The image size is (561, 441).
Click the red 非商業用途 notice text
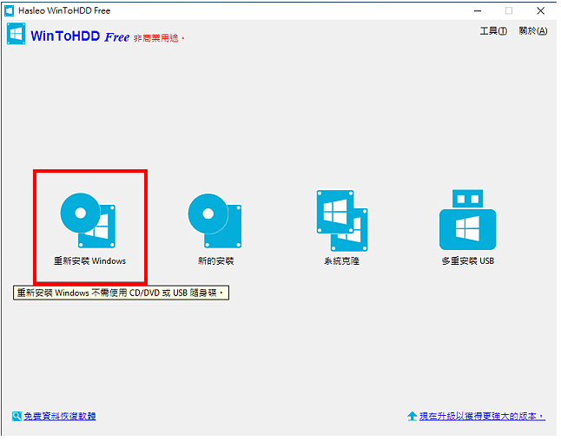159,38
